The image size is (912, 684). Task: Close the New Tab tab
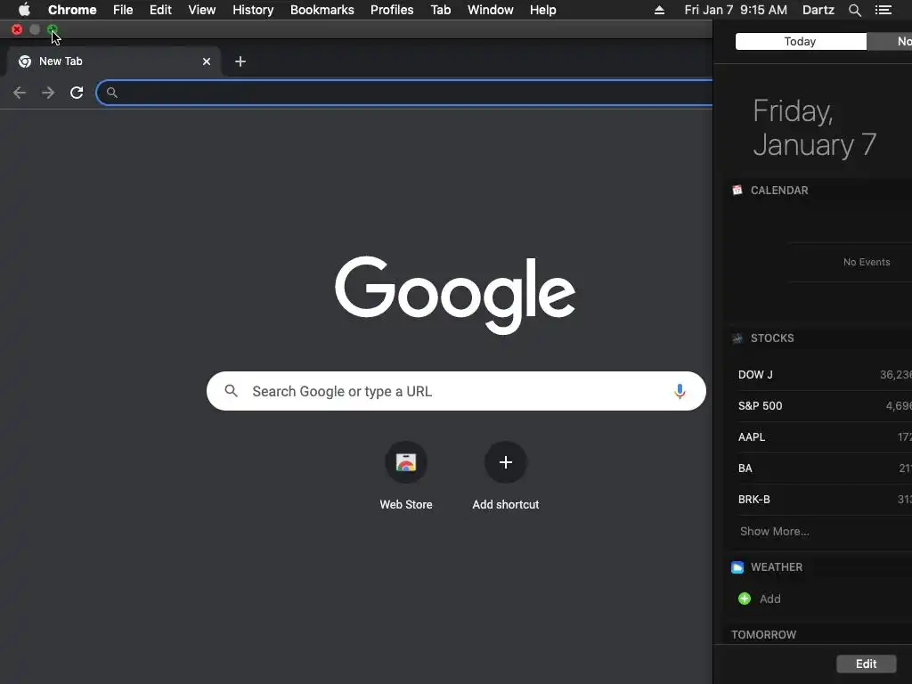[x=207, y=61]
